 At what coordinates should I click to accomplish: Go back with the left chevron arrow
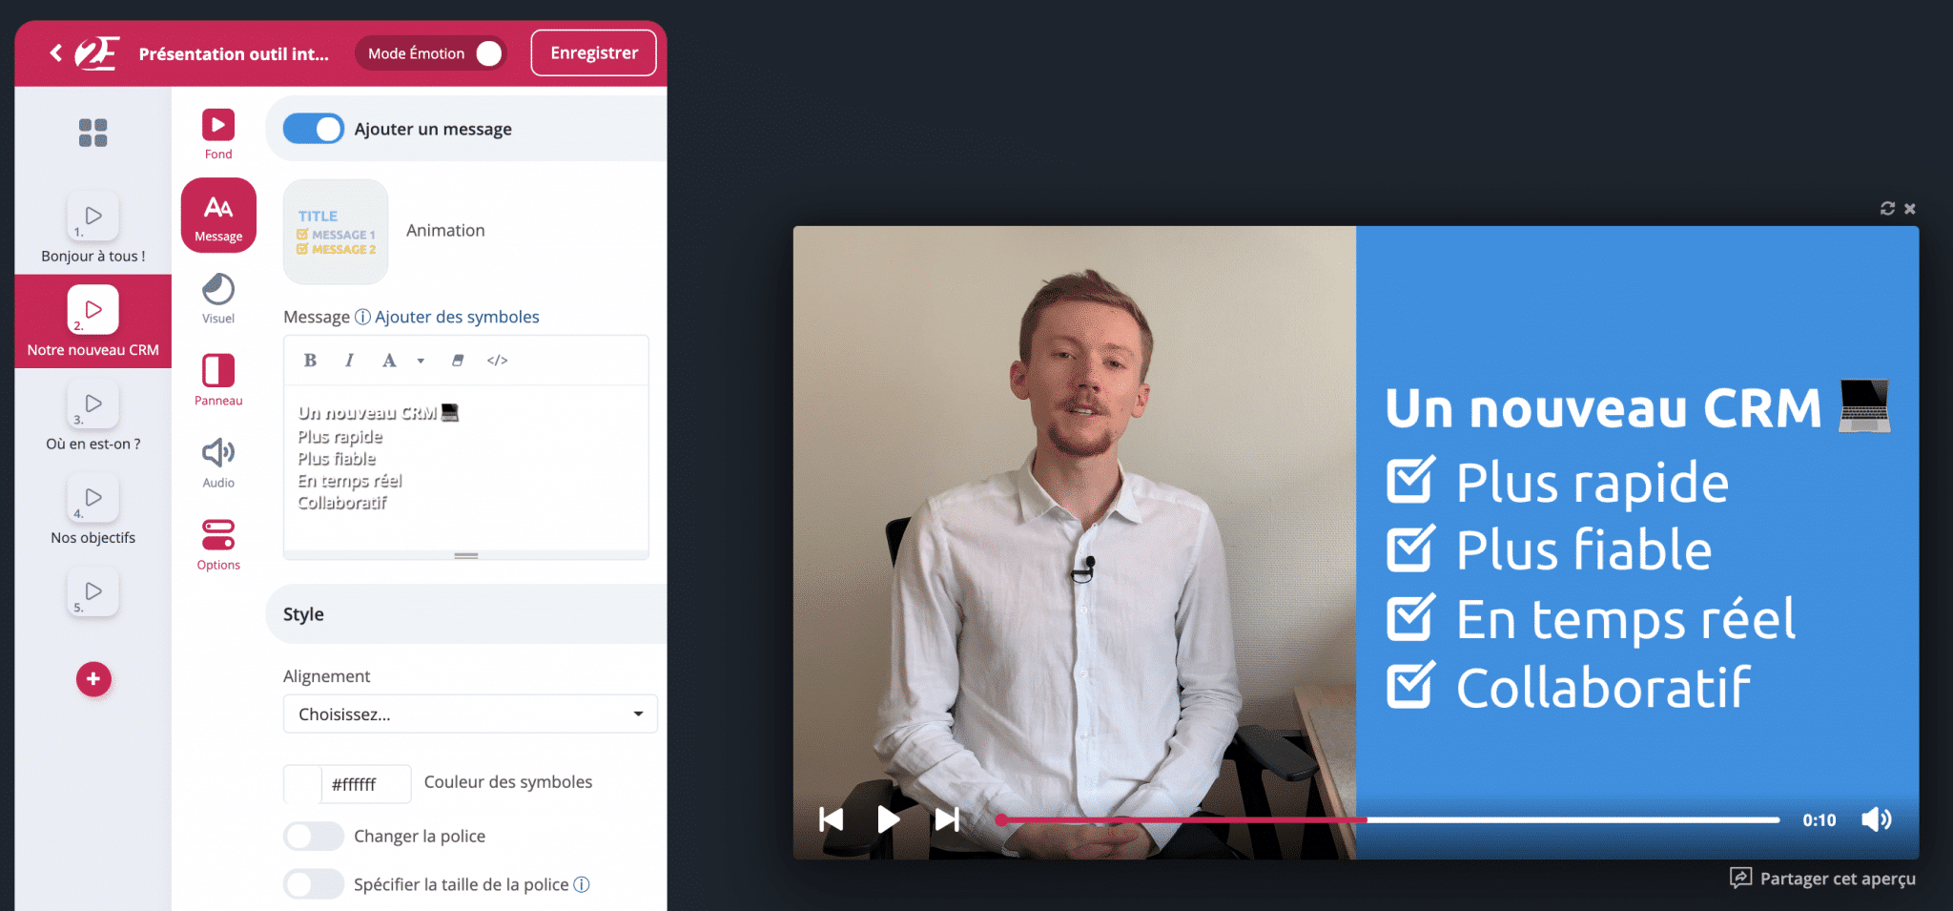pyautogui.click(x=56, y=53)
